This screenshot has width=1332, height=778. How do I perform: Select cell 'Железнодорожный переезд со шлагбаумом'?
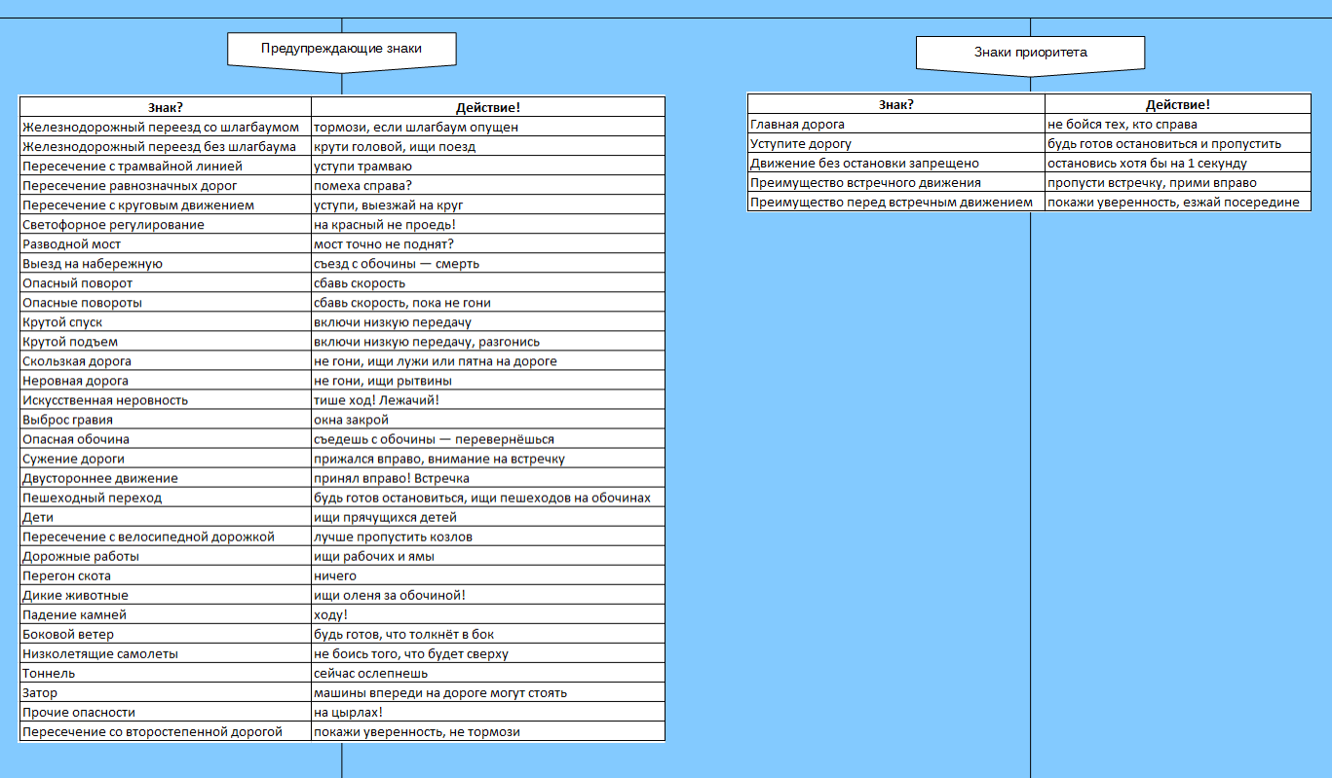pyautogui.click(x=165, y=127)
